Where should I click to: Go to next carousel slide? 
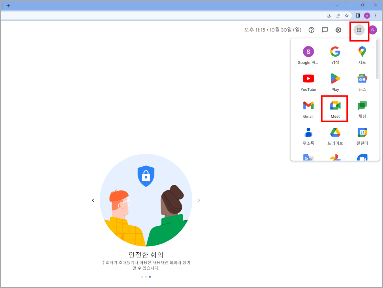pos(199,200)
